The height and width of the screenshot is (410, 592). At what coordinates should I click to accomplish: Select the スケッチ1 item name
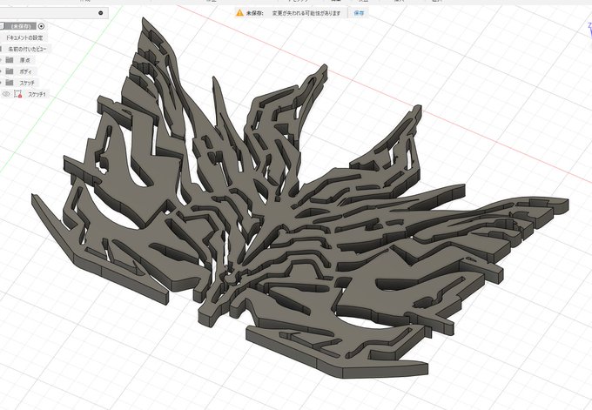click(x=37, y=94)
